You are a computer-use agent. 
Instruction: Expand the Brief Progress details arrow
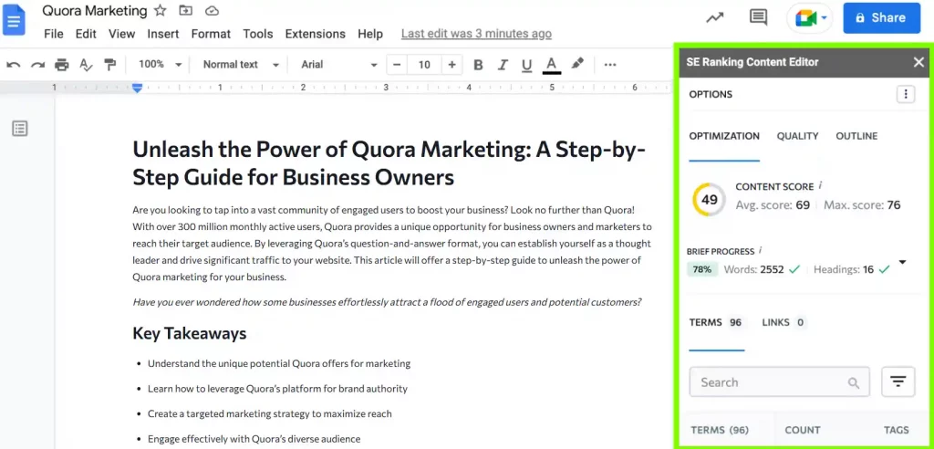tap(902, 262)
